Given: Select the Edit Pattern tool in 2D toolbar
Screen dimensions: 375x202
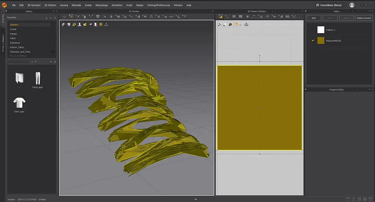Looking at the screenshot, I should click(227, 16).
